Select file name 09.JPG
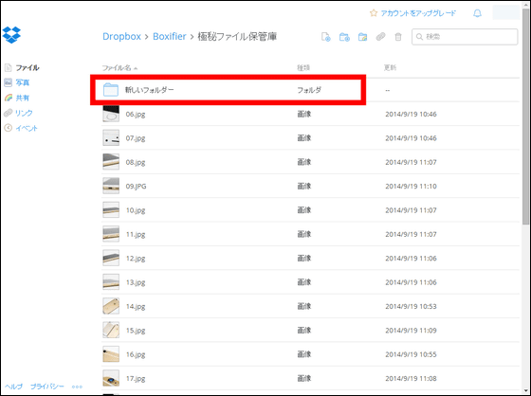The image size is (531, 396). point(136,186)
